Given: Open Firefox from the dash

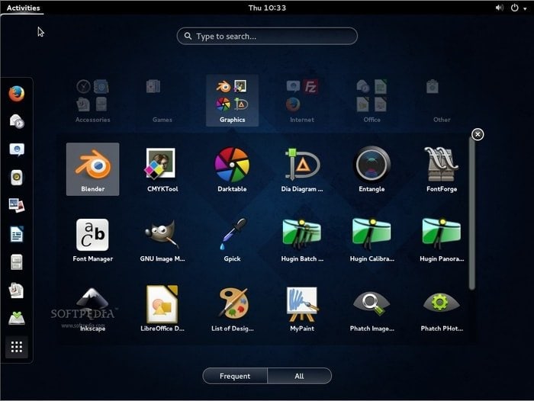Looking at the screenshot, I should point(17,94).
